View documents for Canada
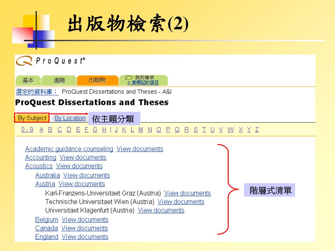Screen dimensions: 335x251 [x=85, y=228]
